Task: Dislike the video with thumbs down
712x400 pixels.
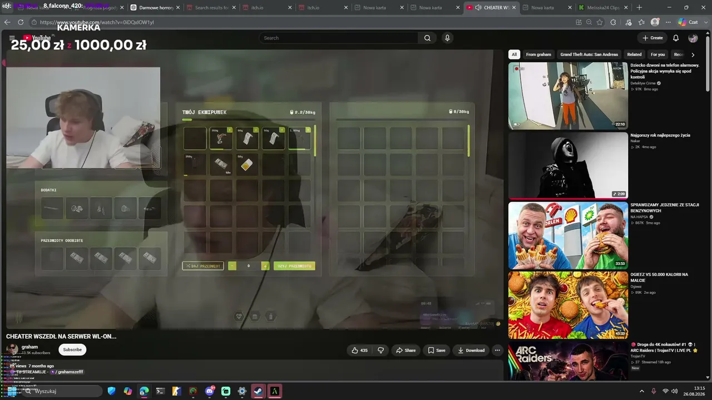Action: 381,350
